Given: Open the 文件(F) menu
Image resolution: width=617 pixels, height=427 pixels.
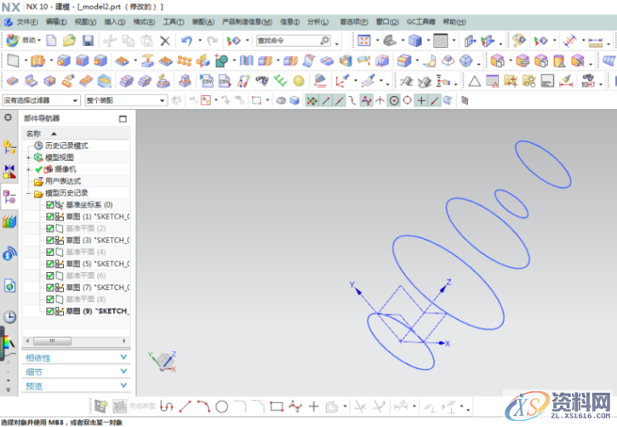Looking at the screenshot, I should coord(27,20).
